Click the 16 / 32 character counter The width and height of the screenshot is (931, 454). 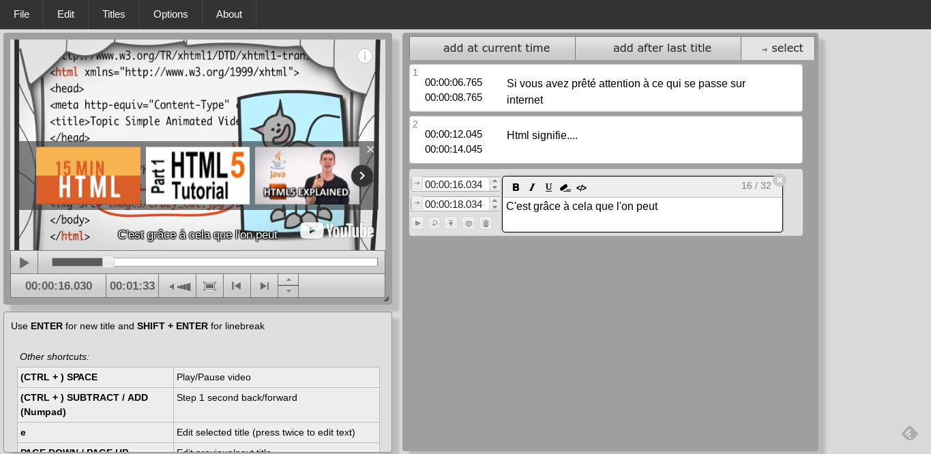tap(756, 185)
